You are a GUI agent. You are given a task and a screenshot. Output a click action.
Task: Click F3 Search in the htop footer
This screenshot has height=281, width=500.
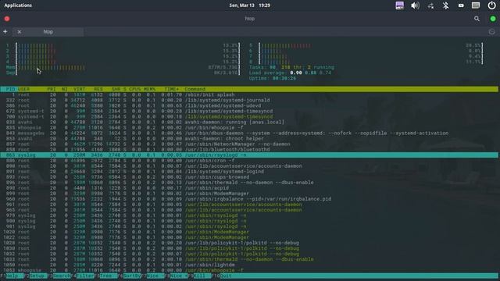(59, 276)
